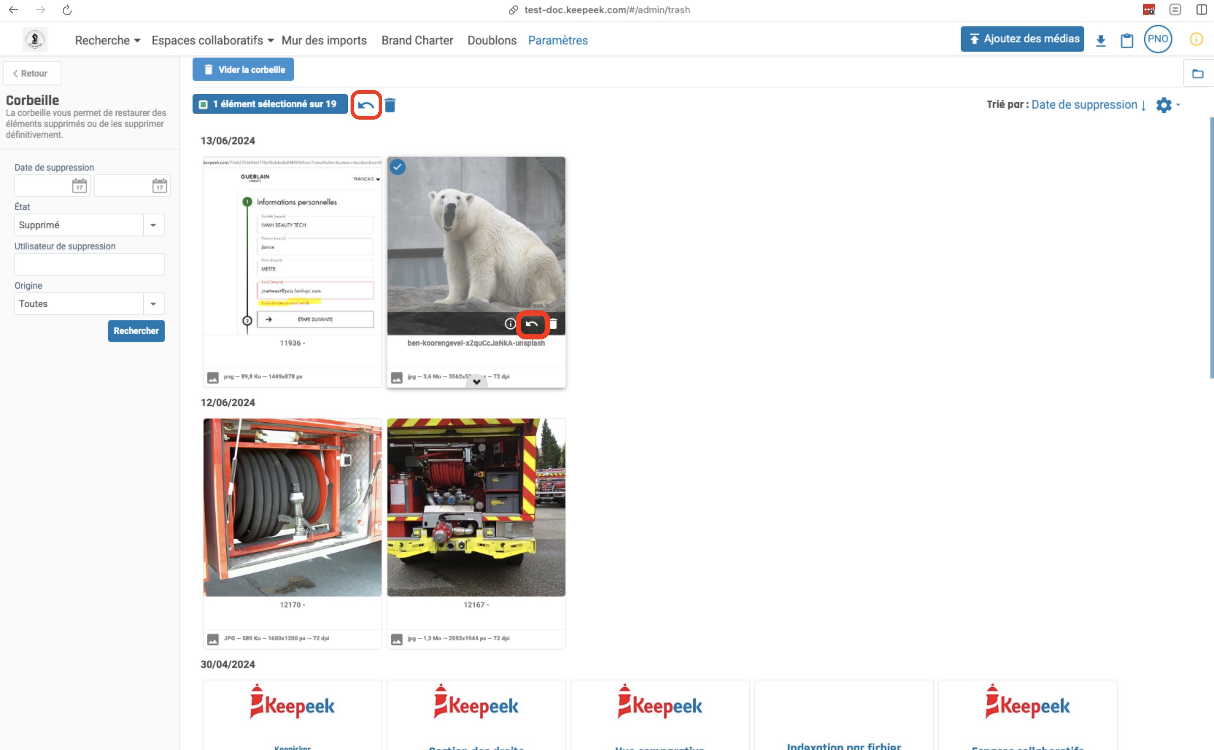Click the yellow information icon in header
The width and height of the screenshot is (1214, 750).
click(1196, 39)
